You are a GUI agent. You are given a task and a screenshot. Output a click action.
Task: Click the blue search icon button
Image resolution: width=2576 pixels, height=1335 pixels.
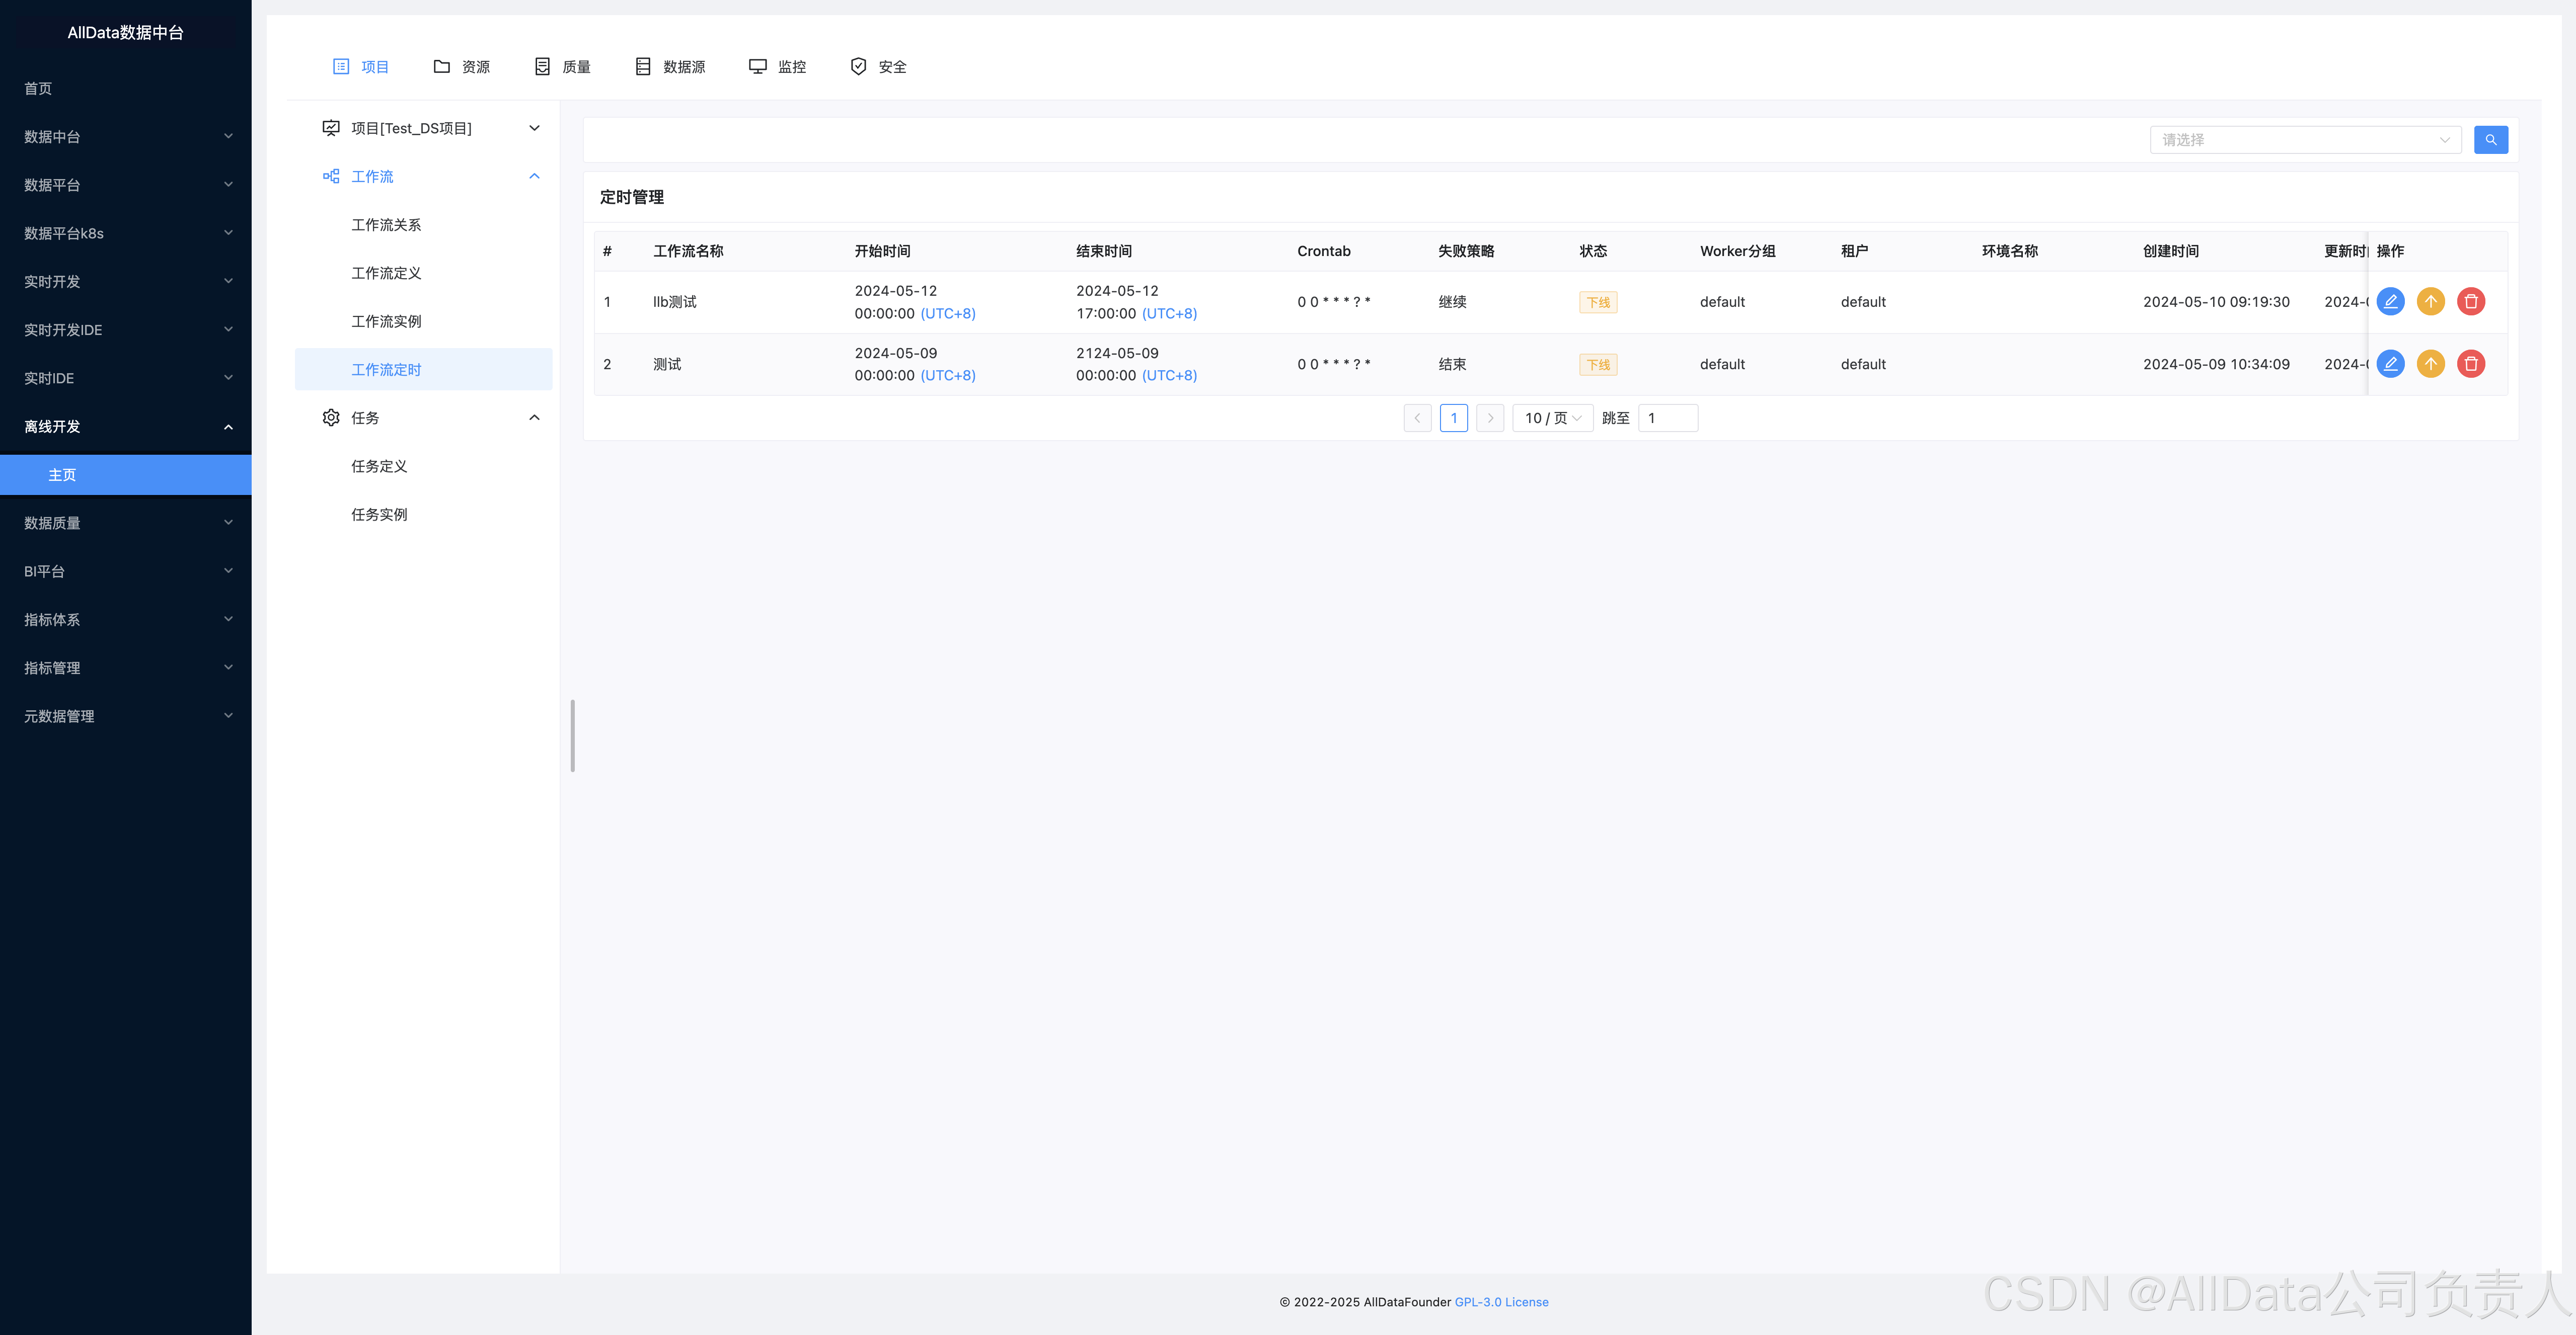click(x=2490, y=140)
